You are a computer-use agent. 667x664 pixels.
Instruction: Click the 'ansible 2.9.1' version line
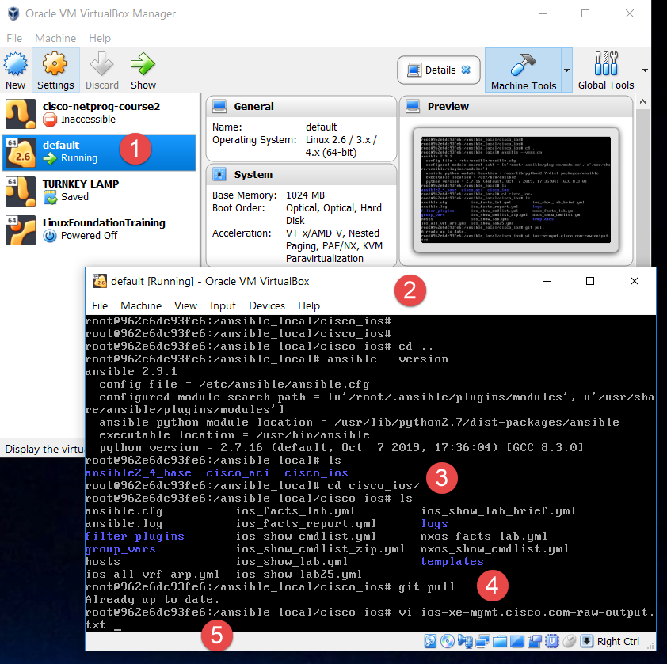131,371
